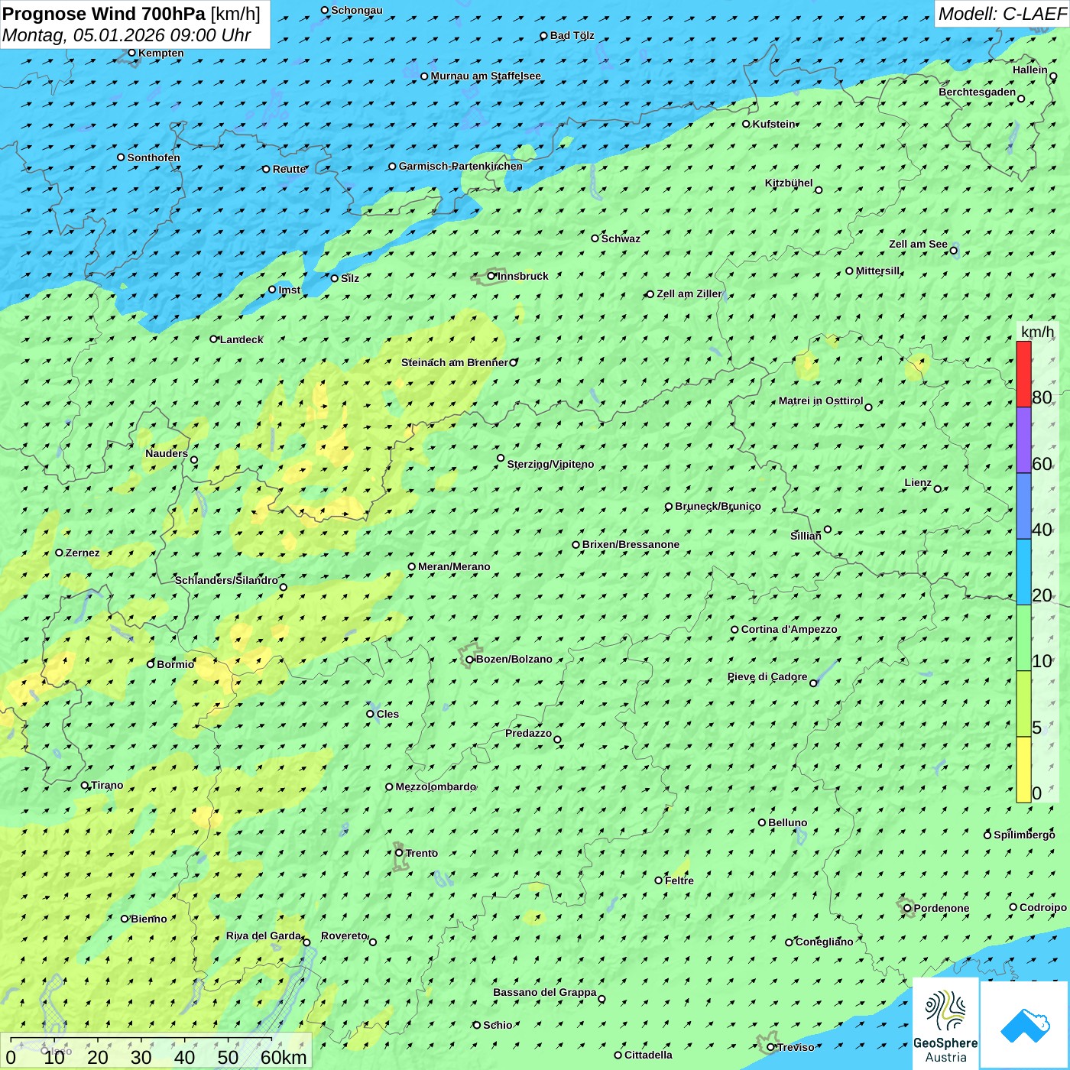1070x1070 pixels.
Task: Select the Bozen/Bolzano city marker
Action: point(470,660)
